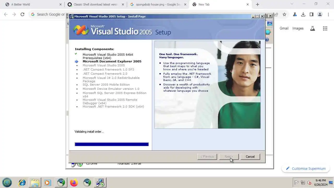Open Windows Media Player taskbar icon

click(x=48, y=183)
